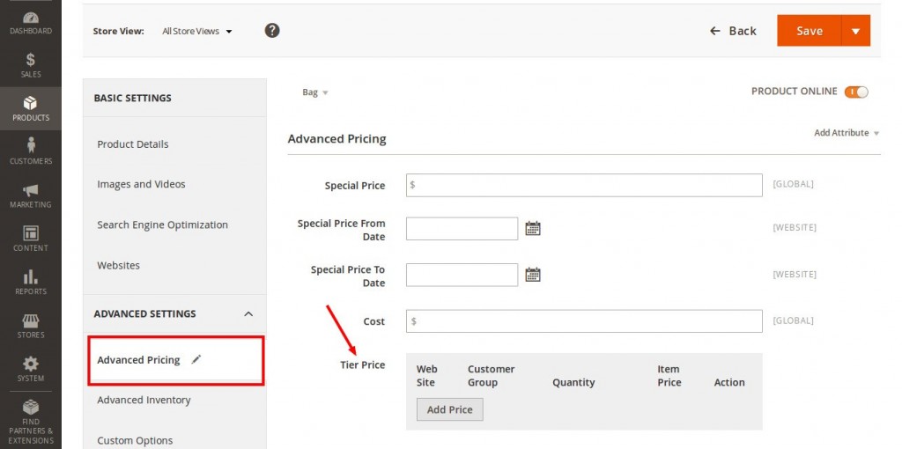Viewport: 902px width, 449px height.
Task: Click into the Special Price field
Action: coord(583,185)
